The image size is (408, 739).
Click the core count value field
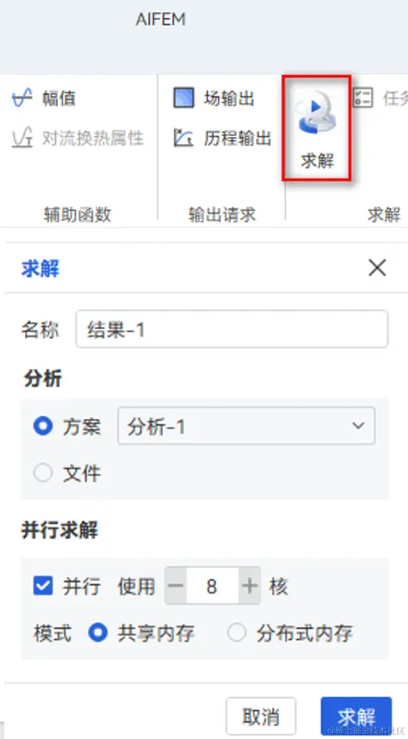tap(213, 586)
